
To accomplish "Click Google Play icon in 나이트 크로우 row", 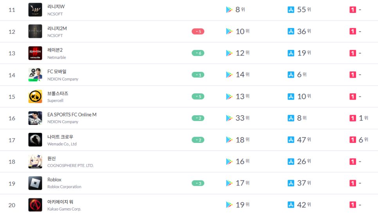I will [229, 140].
